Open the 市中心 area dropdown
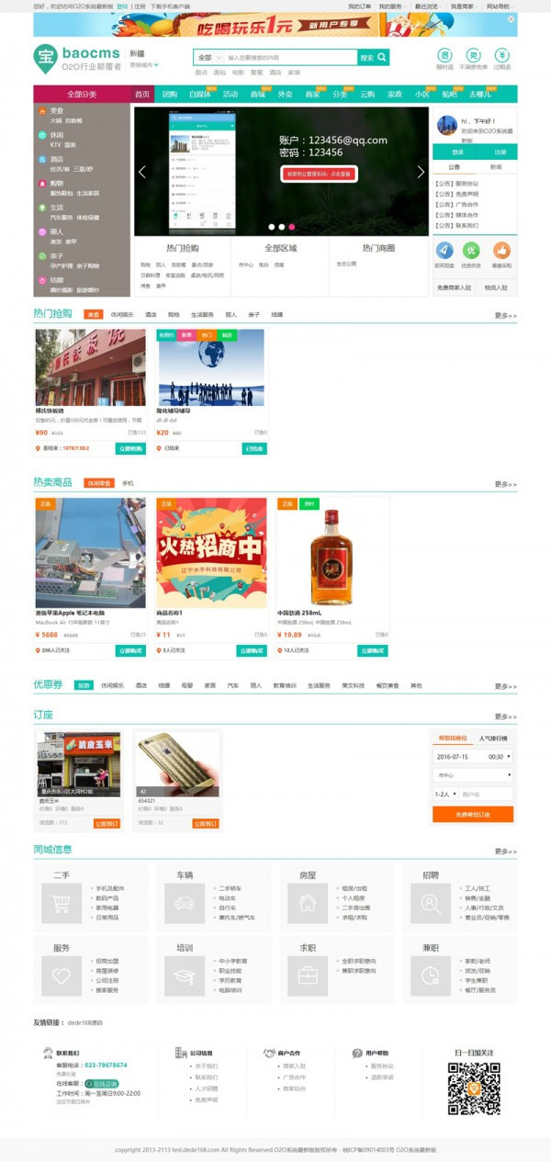This screenshot has height=1161, width=551. (473, 775)
